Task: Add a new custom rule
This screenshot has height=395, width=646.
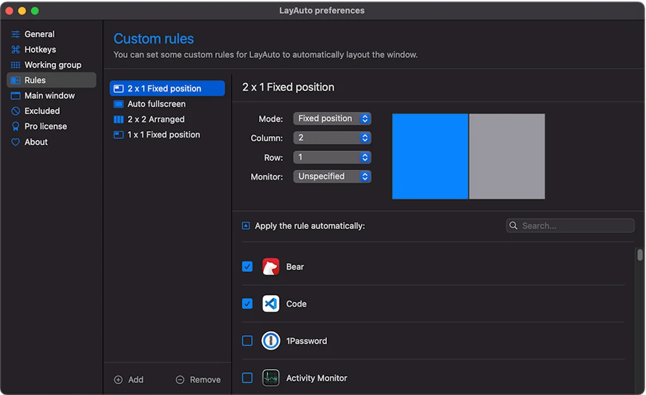Action: tap(129, 379)
